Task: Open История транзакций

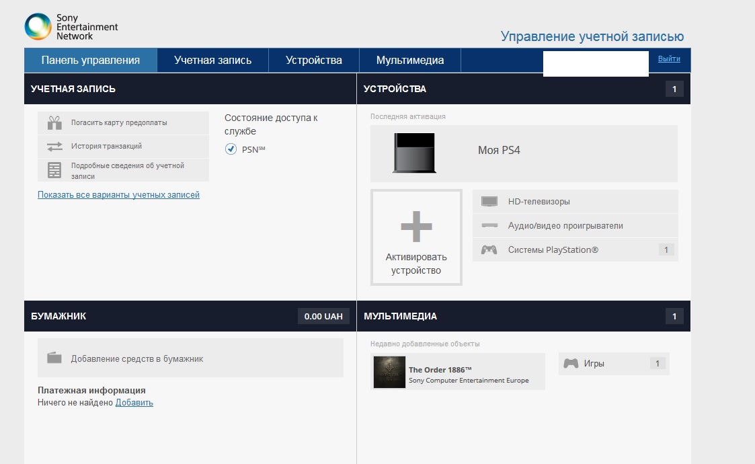Action: pyautogui.click(x=123, y=147)
